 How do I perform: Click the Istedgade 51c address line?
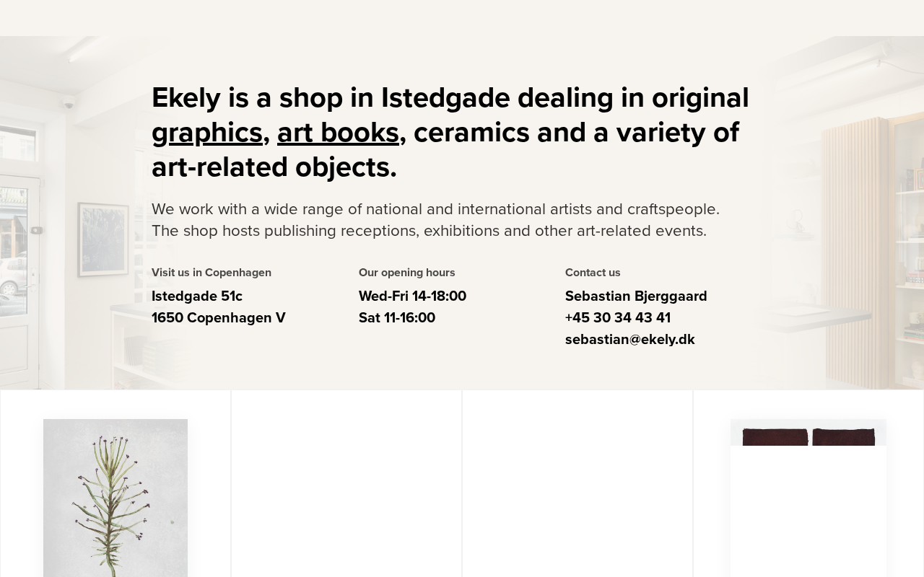click(x=197, y=296)
